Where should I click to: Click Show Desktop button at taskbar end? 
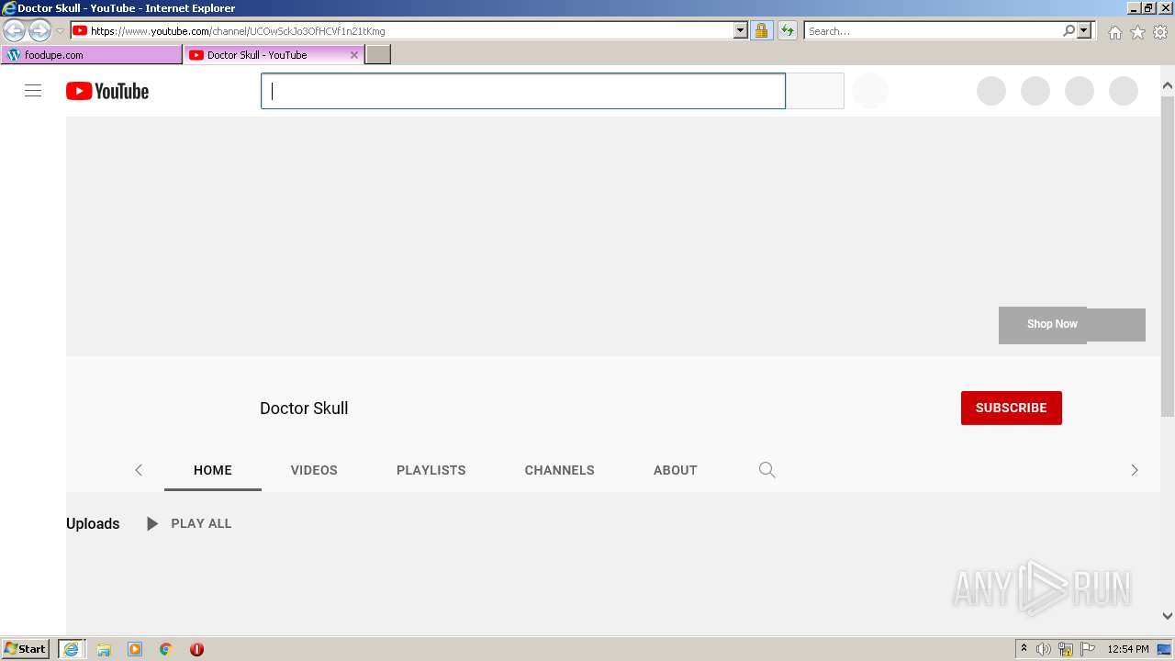[x=1166, y=649]
